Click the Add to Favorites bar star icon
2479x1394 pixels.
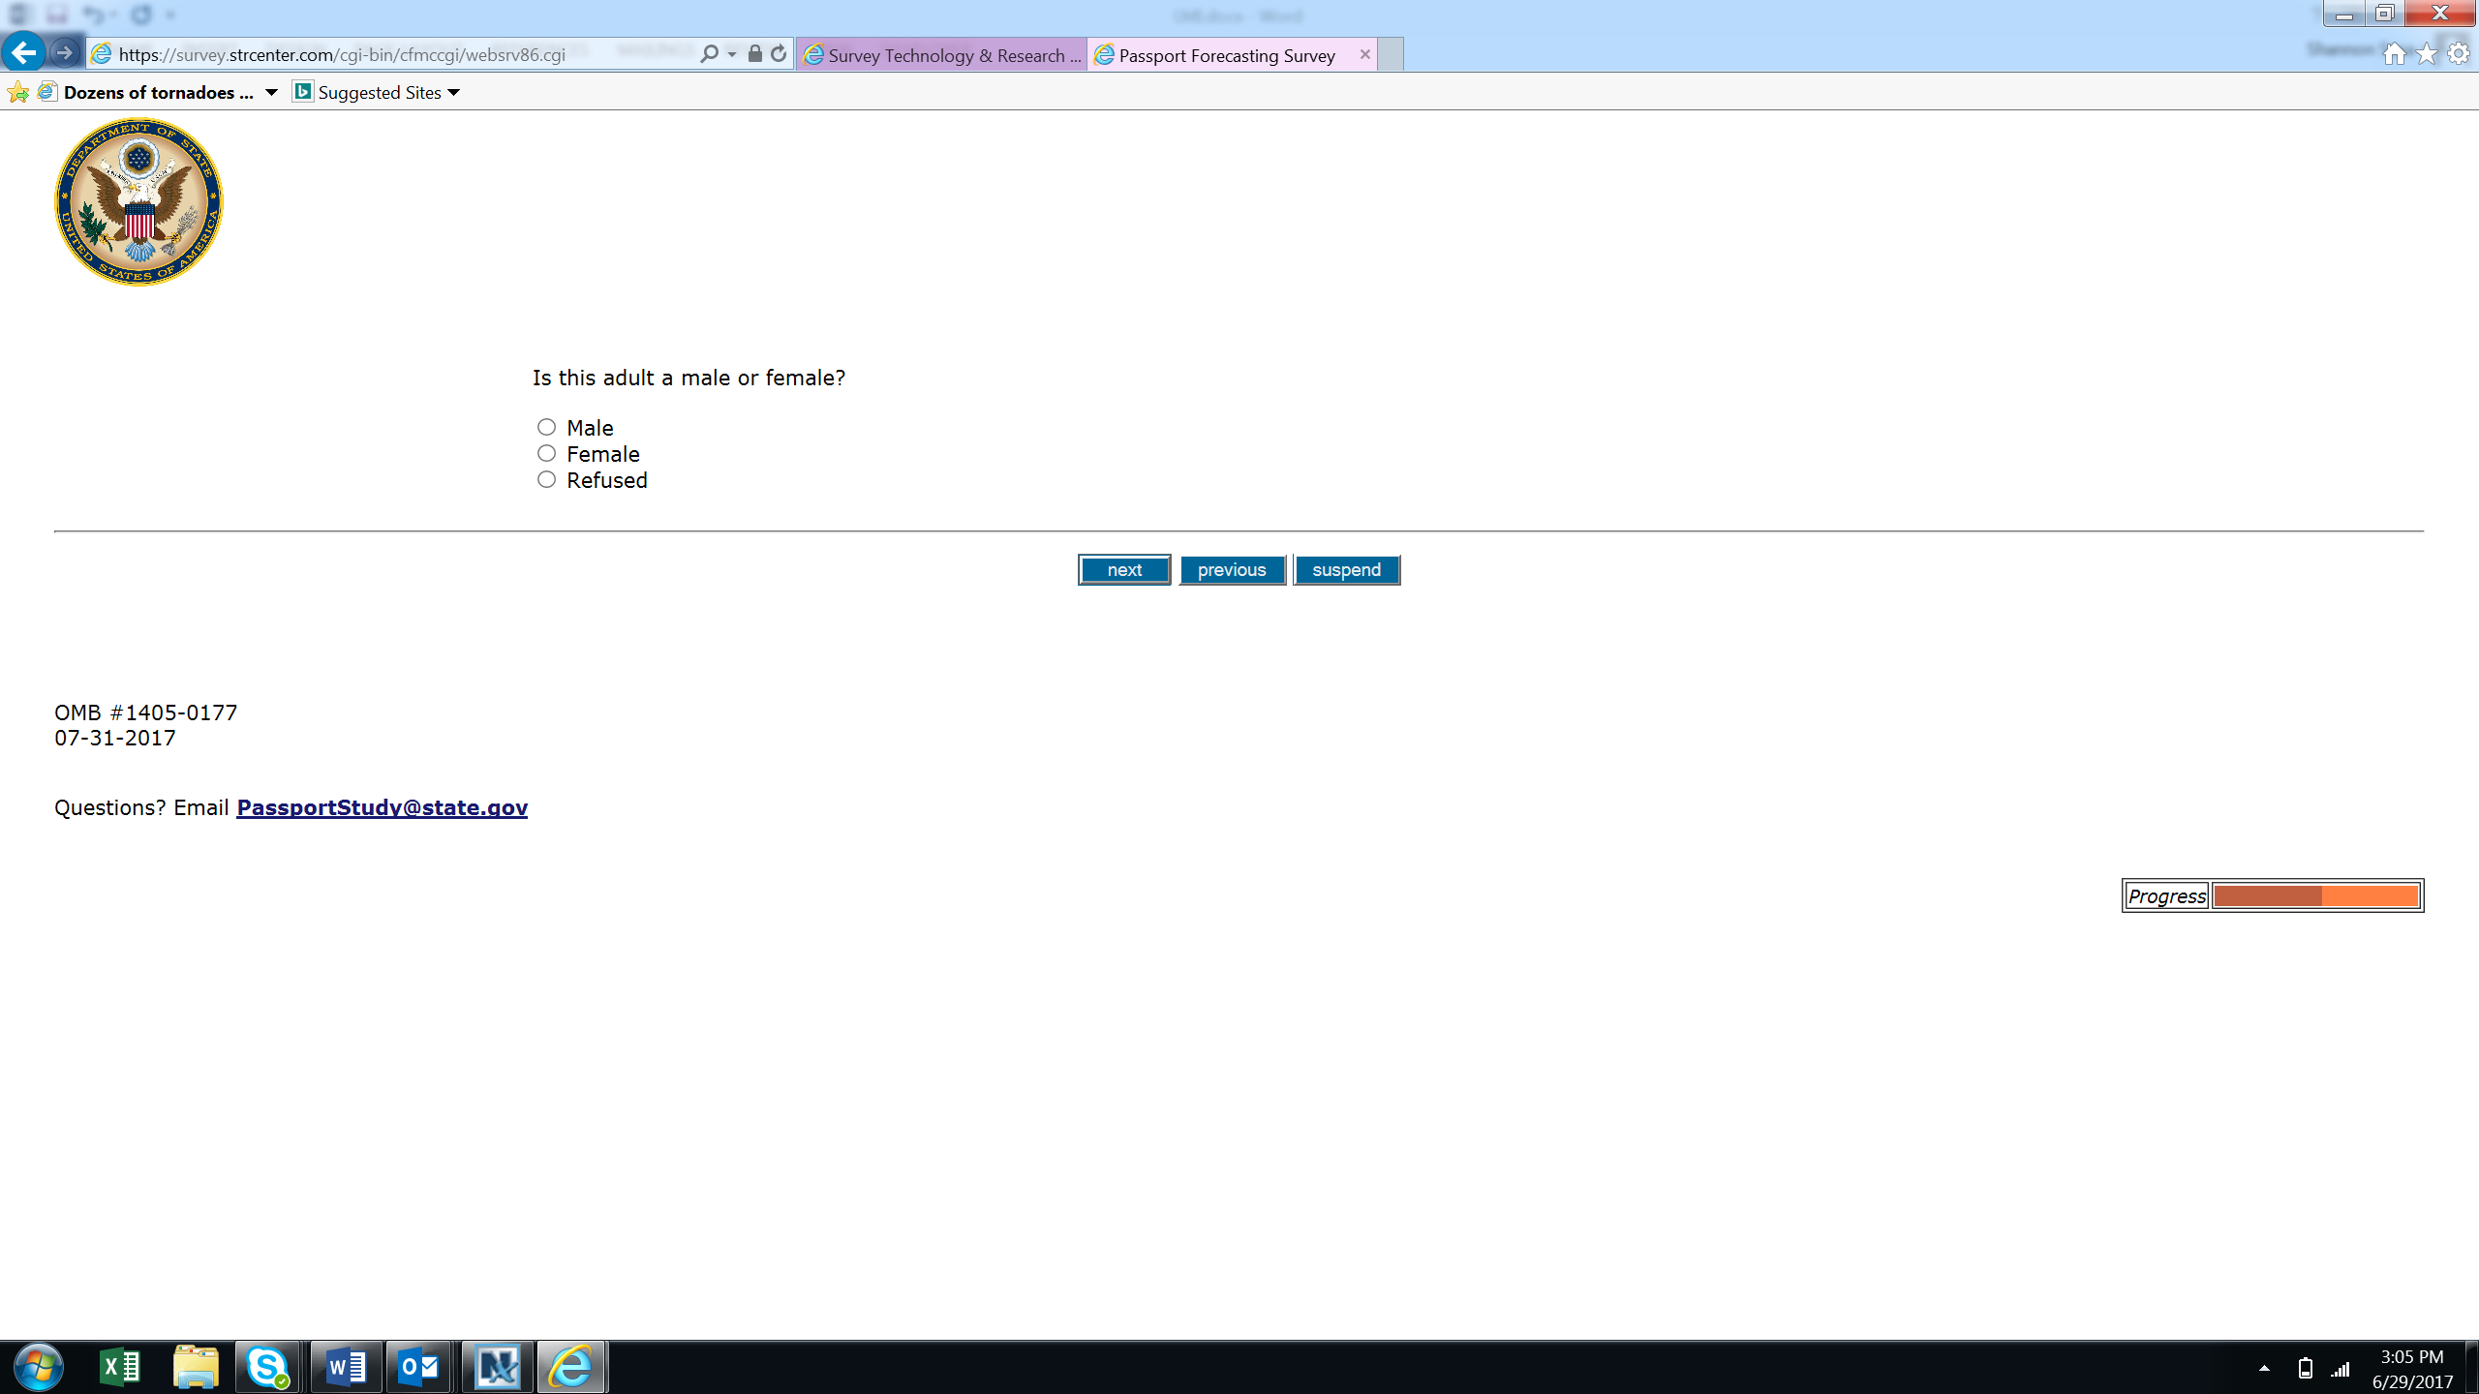(17, 93)
